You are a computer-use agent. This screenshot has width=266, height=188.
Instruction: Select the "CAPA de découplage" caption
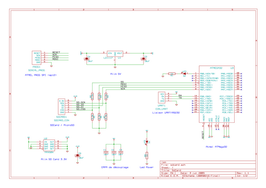coord(115,167)
